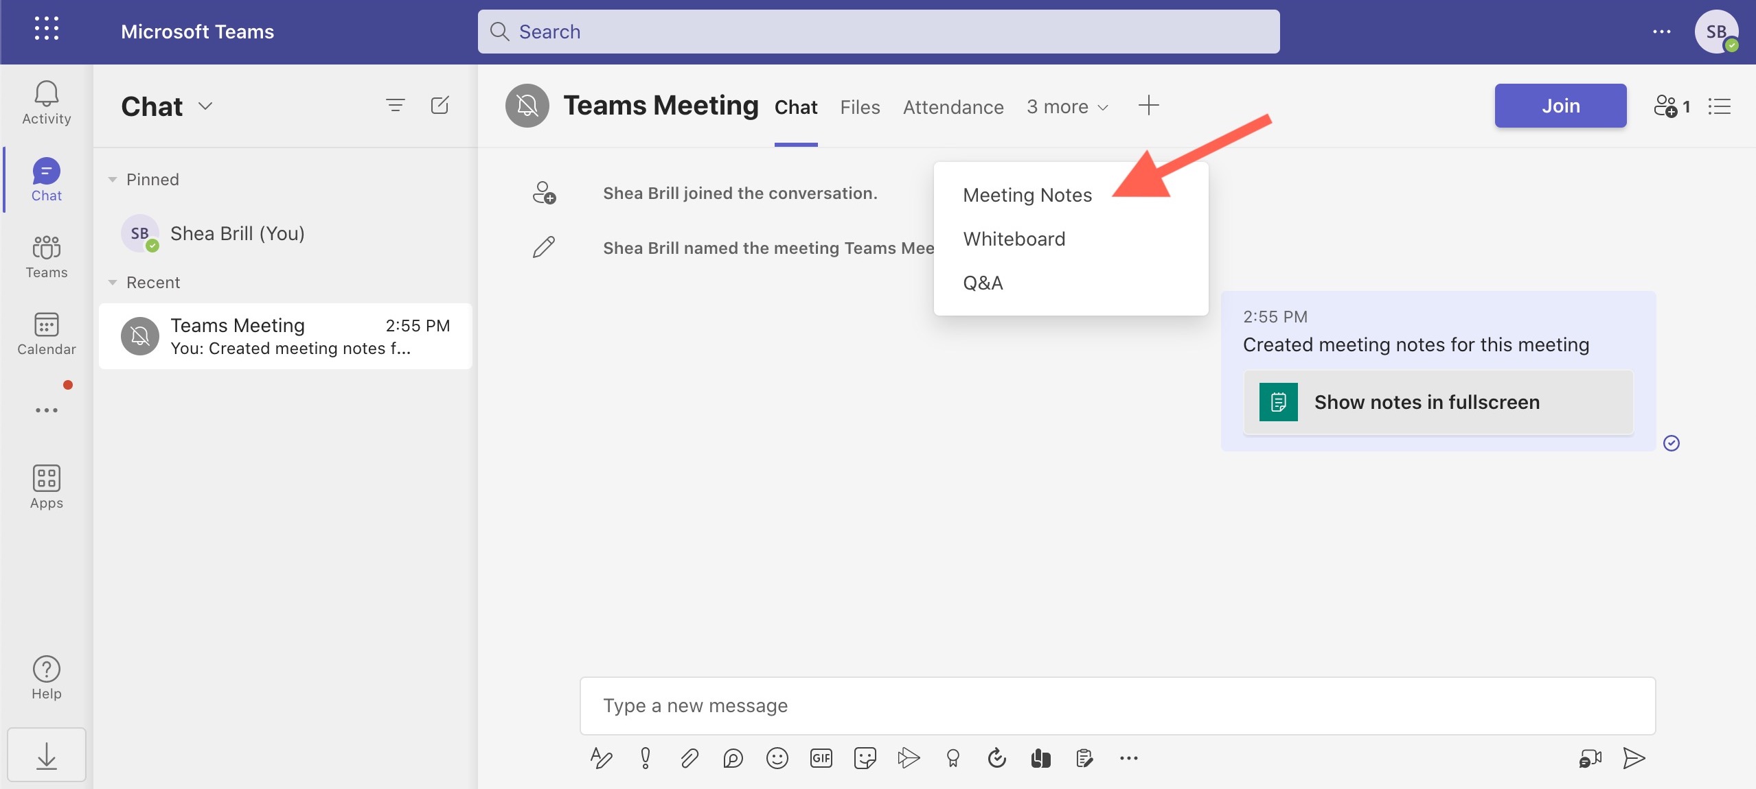Open the emoji picker
This screenshot has height=789, width=1756.
[777, 758]
